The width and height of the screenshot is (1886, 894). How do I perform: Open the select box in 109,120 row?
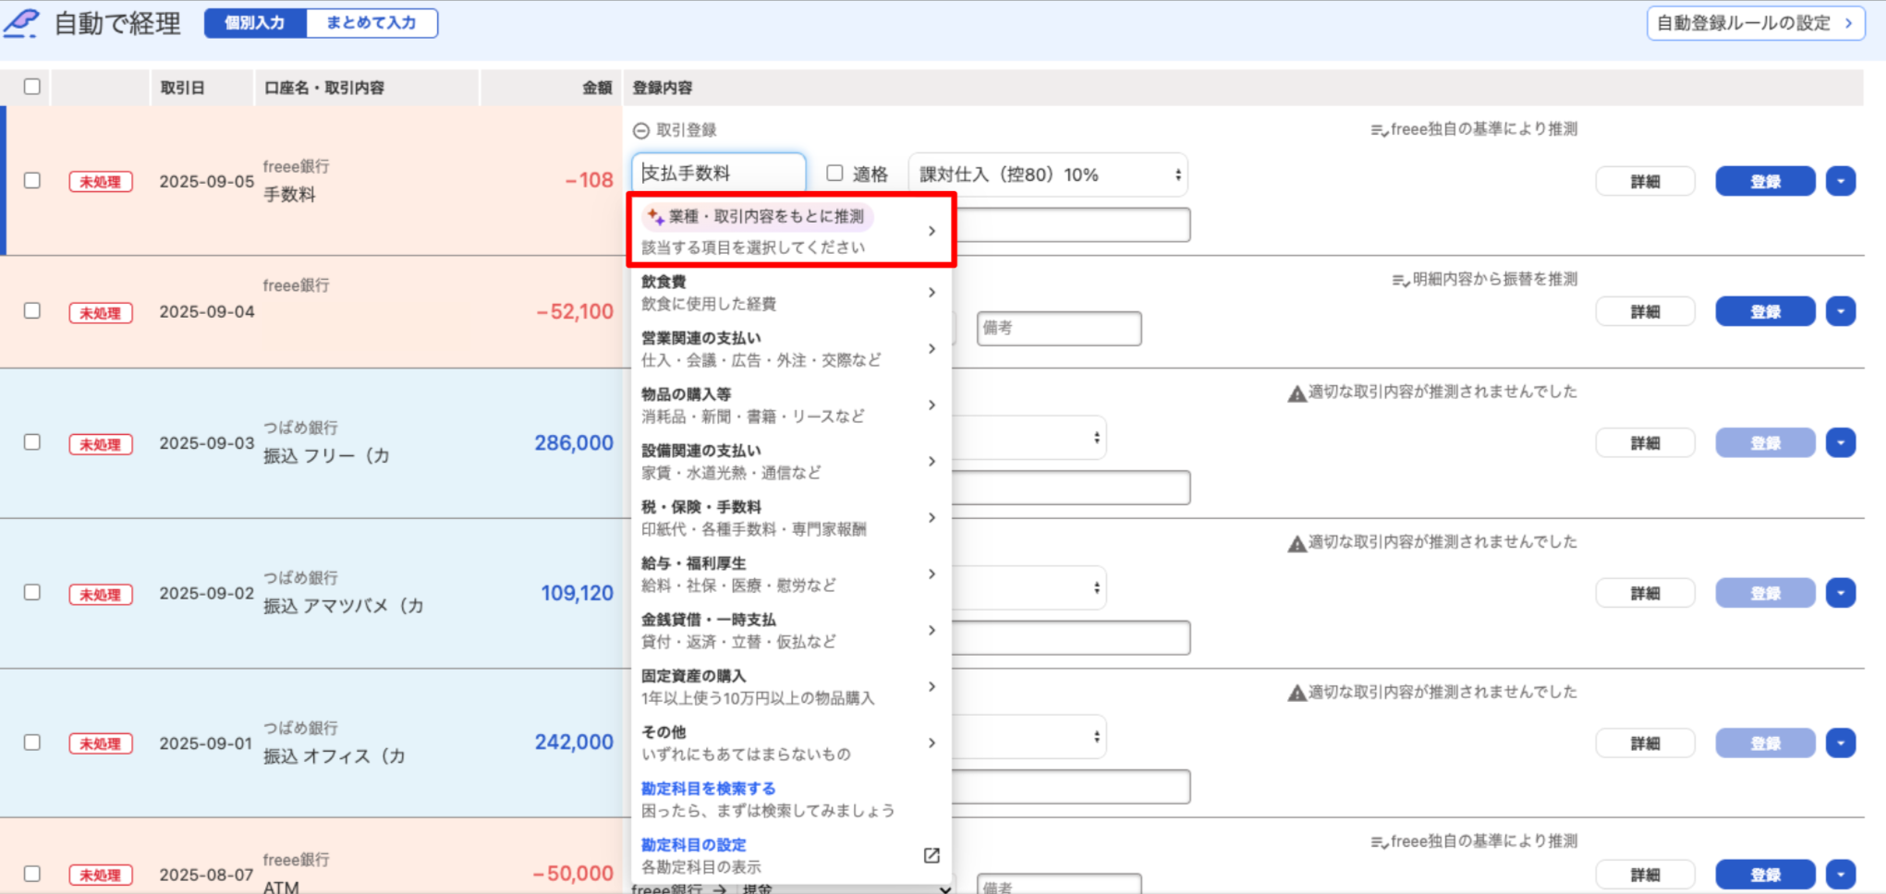click(1029, 587)
